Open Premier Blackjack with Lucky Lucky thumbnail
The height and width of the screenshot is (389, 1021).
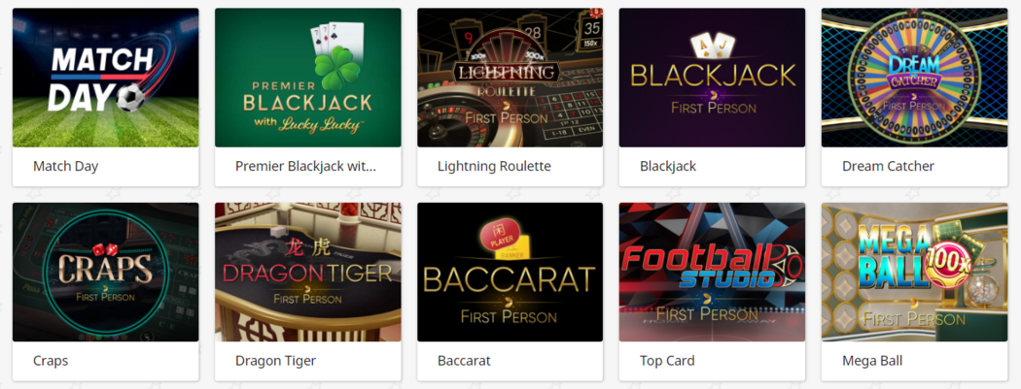click(x=308, y=78)
